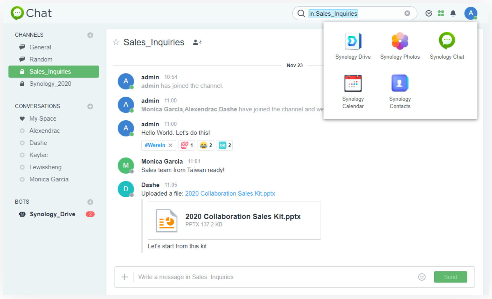Viewport: 492px width, 299px height.
Task: Open conversation with Lewissheng
Action: [x=54, y=167]
